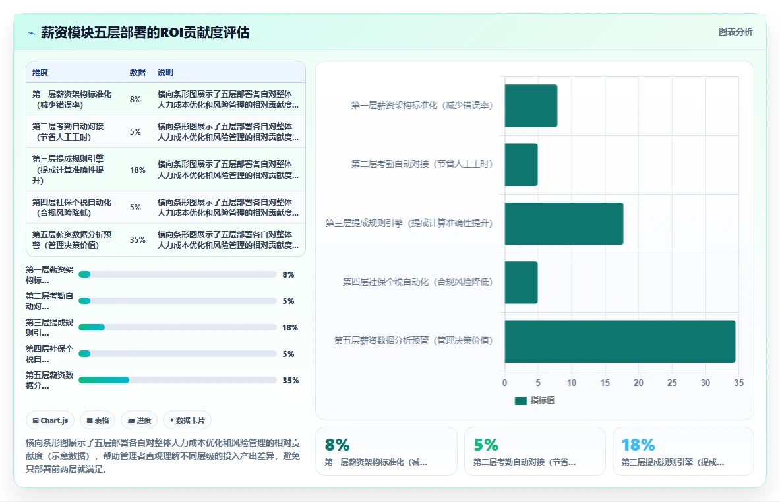This screenshot has width=780, height=502.
Task: Click the x-axis value 35
Action: [738, 383]
